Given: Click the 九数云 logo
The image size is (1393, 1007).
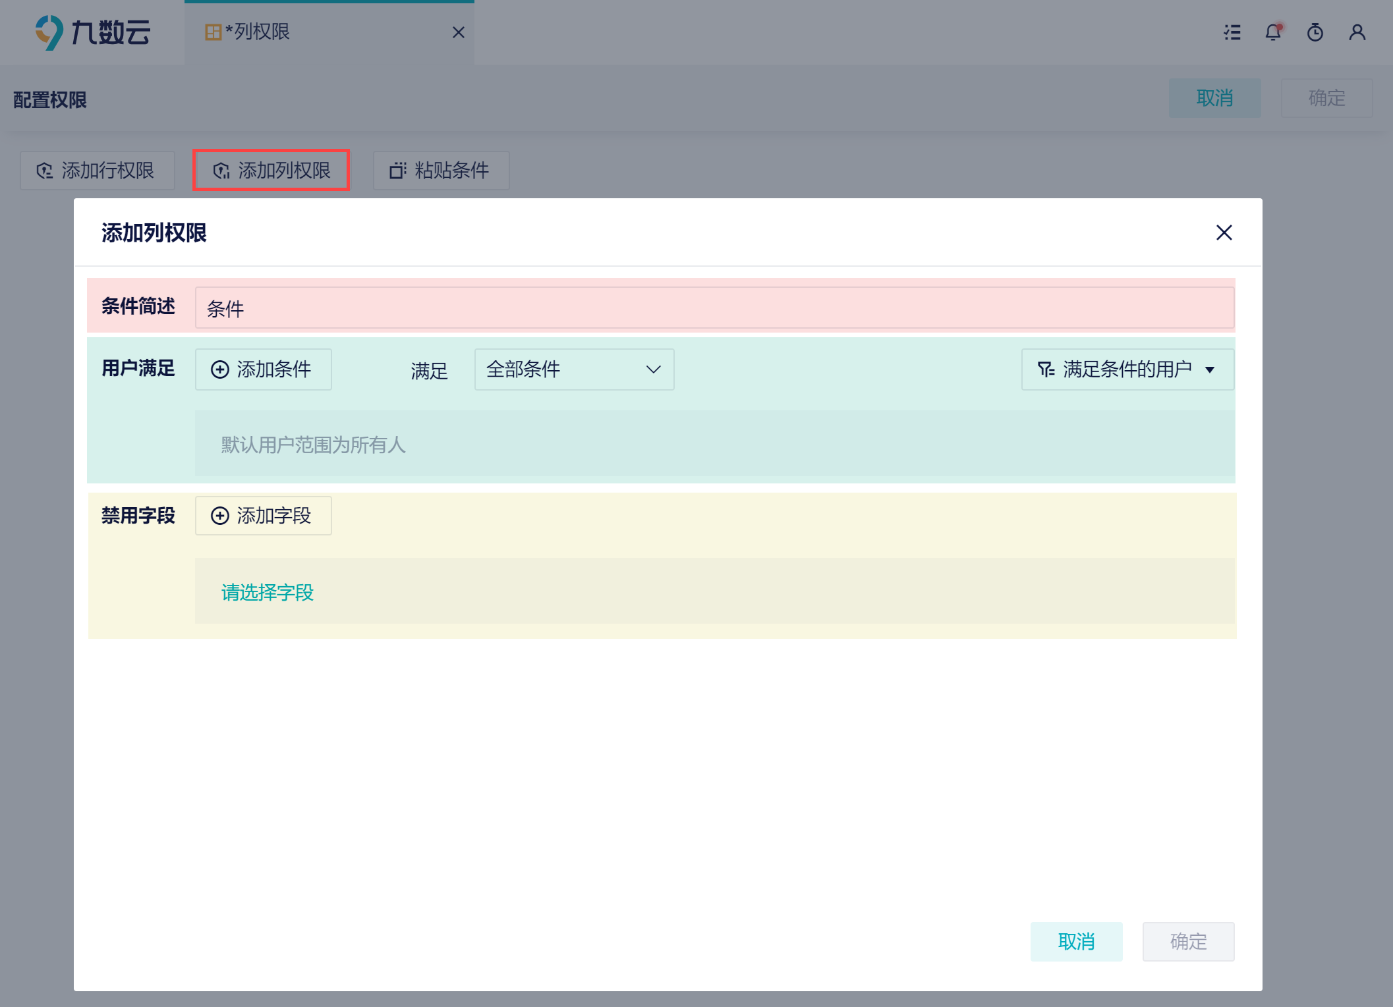Looking at the screenshot, I should [x=92, y=32].
